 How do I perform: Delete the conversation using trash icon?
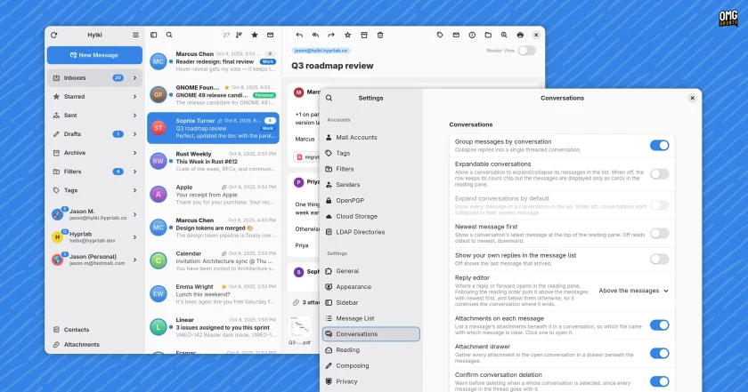[380, 35]
